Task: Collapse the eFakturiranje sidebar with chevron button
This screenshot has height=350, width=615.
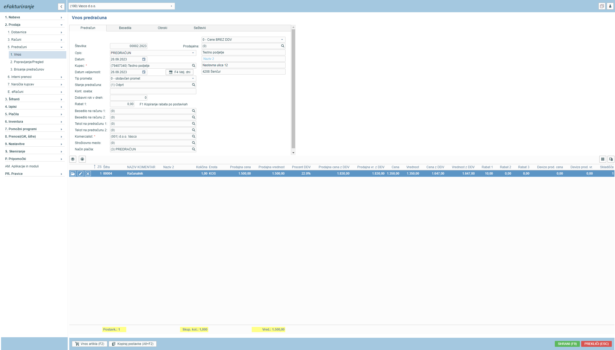Action: 61,7
